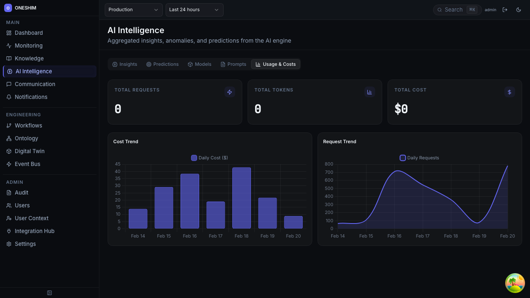Switch to the Predictions tab
The height and width of the screenshot is (298, 530).
click(162, 64)
